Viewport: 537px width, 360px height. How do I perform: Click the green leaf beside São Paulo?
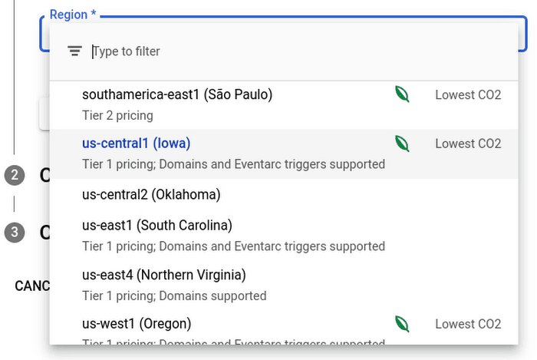pyautogui.click(x=401, y=94)
